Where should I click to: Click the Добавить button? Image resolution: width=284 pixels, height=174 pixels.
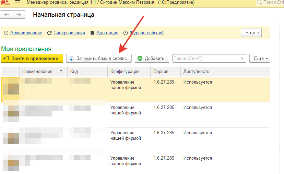click(x=152, y=58)
